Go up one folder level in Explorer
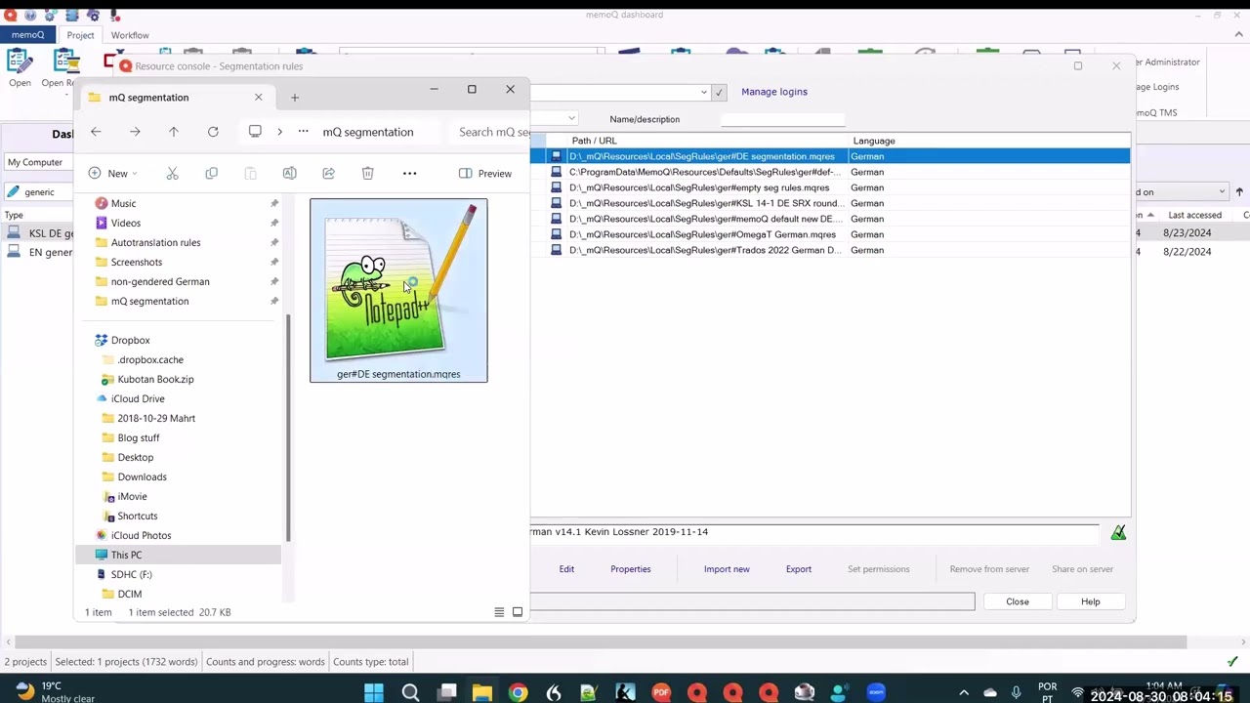This screenshot has width=1250, height=703. tap(174, 132)
